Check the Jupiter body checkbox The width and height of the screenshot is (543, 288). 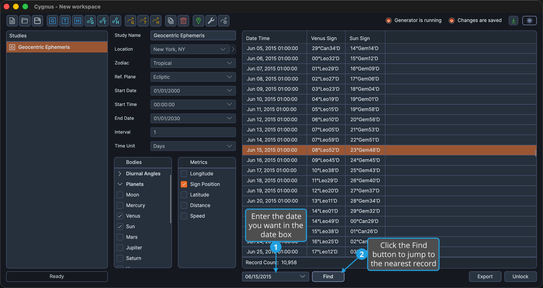pos(120,248)
